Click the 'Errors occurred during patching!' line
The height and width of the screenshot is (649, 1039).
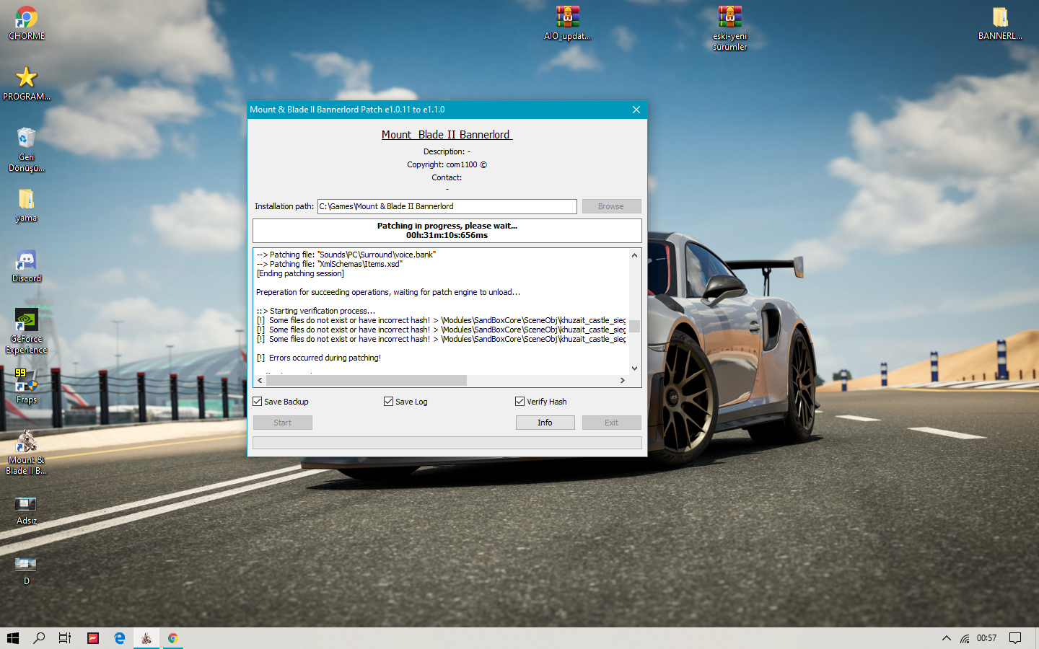pos(319,358)
